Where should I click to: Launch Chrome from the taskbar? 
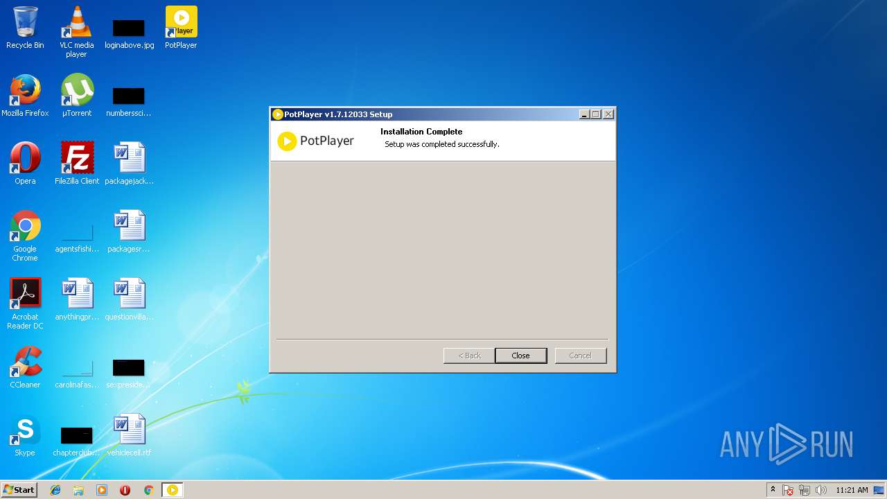tap(148, 490)
